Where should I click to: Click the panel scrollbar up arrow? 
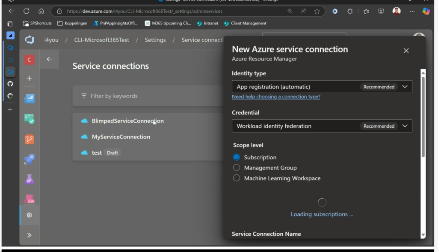tap(423, 73)
